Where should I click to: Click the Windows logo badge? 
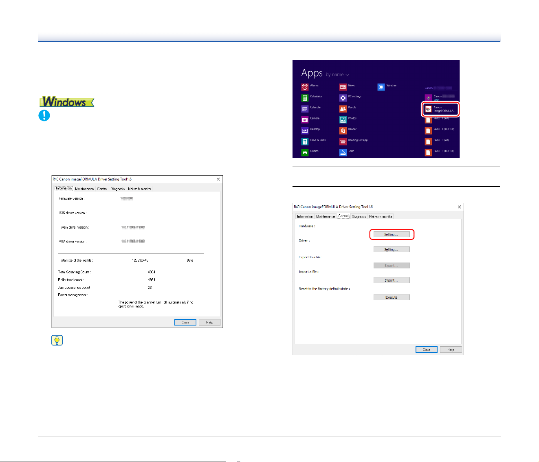point(67,102)
